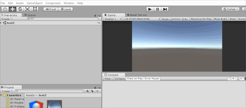Pick the Rect transform tool
The width and height of the screenshot is (246, 108).
[35, 9]
